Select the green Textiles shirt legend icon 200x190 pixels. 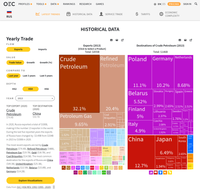point(85,172)
